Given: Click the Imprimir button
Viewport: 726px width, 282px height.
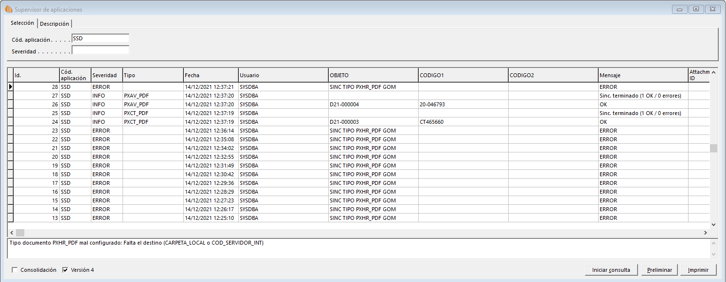Looking at the screenshot, I should click(x=698, y=270).
